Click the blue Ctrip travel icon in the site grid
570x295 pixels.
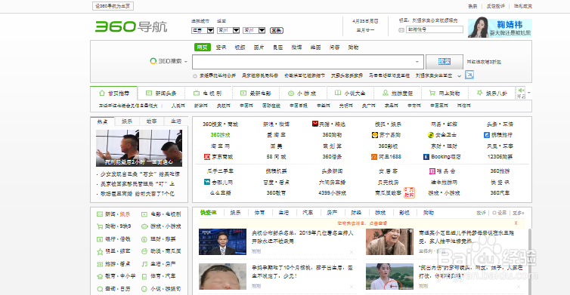[487, 135]
